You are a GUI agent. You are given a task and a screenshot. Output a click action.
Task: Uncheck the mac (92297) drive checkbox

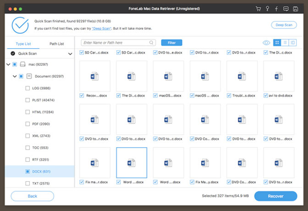click(x=15, y=64)
